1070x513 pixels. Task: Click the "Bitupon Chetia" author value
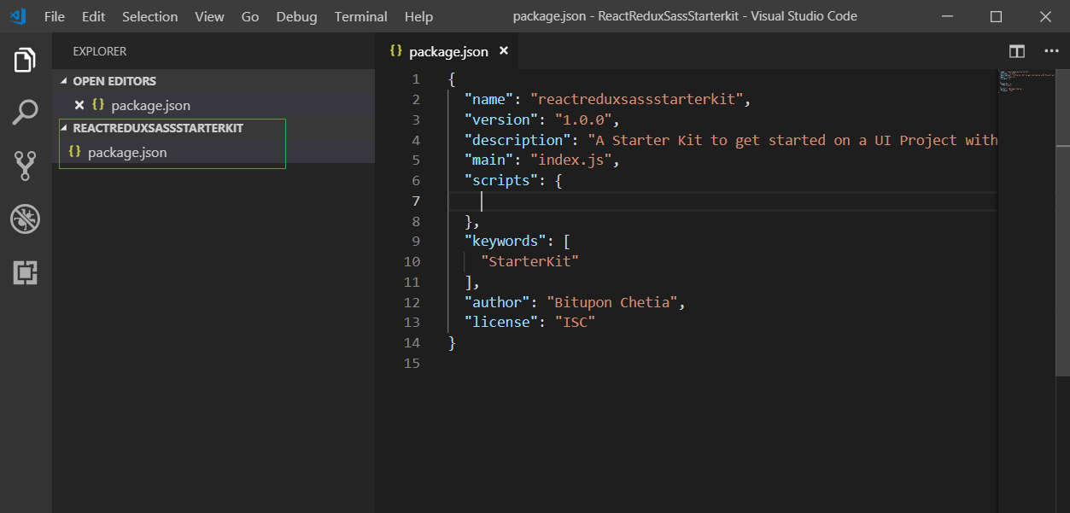pos(612,302)
